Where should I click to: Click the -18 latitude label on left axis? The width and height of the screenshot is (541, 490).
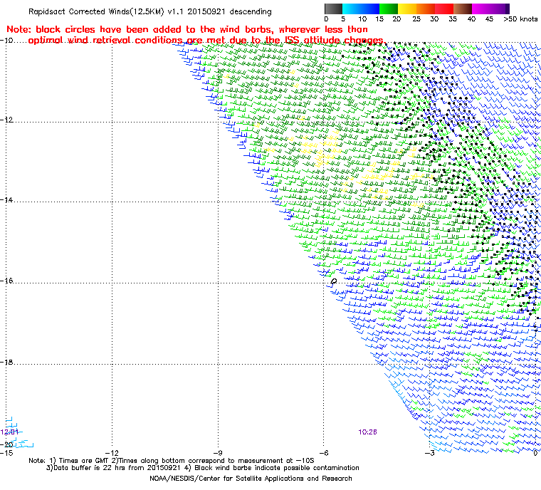(6, 362)
